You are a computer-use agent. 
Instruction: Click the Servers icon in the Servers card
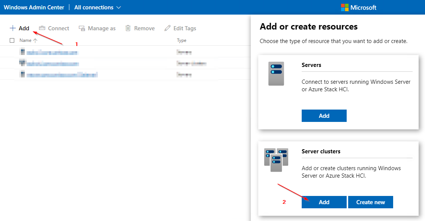(276, 74)
